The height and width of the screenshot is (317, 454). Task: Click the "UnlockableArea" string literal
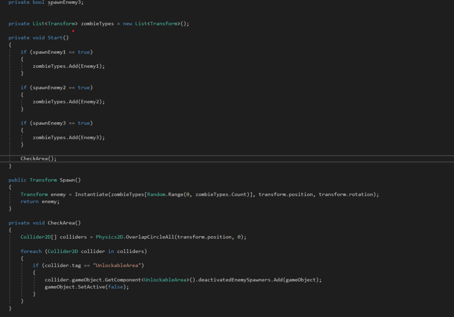117,265
